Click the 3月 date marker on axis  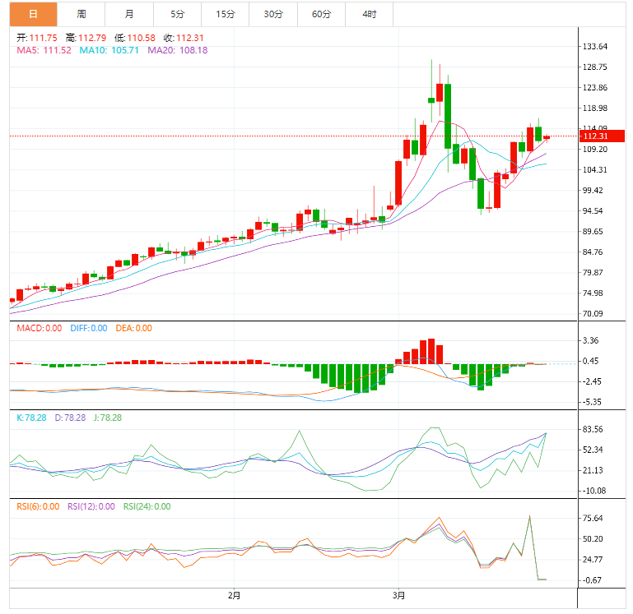tap(400, 594)
